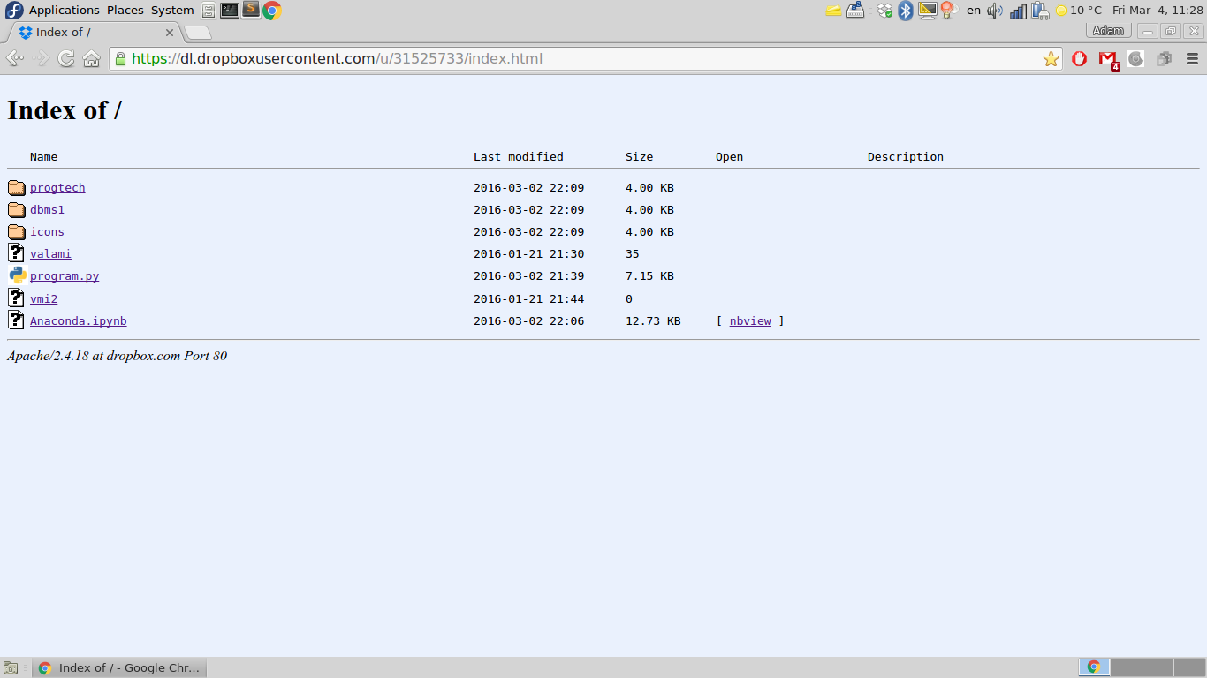Screen dimensions: 1207x678
Task: Open the Adam profile button
Action: click(1108, 31)
